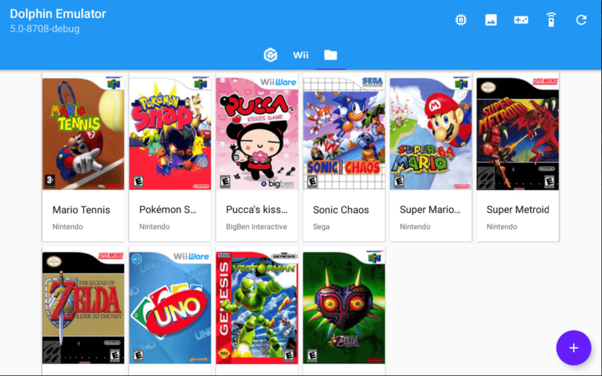
Task: Select the folder-icon WiiWare tab
Action: 330,55
